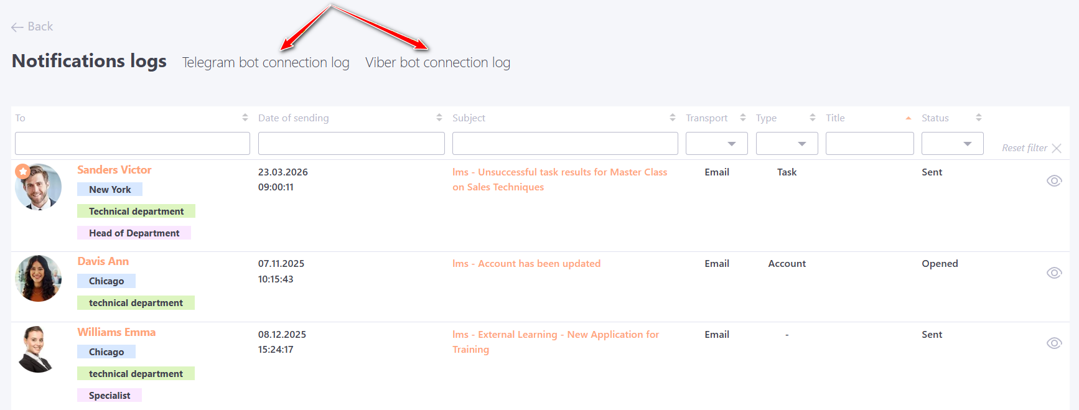Sort by Type column arrows

tap(812, 118)
